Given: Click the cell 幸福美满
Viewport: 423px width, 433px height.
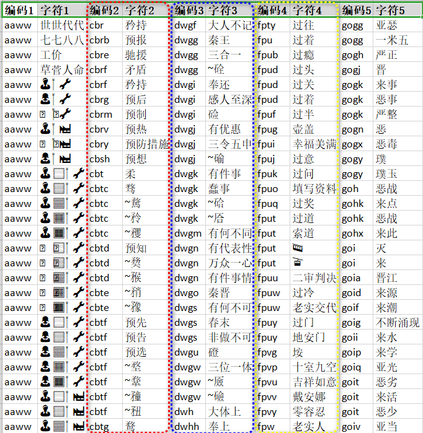Looking at the screenshot, I should point(314,144).
